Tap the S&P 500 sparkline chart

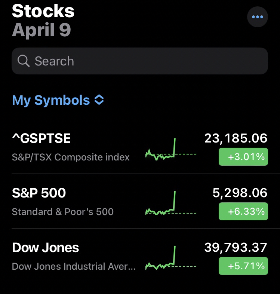[171, 204]
